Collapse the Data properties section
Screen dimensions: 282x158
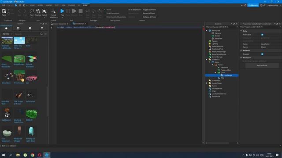(241, 31)
